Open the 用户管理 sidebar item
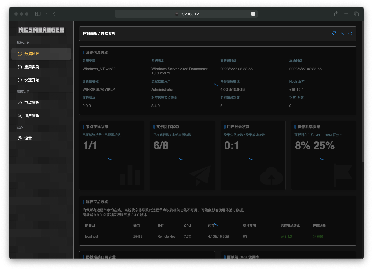This screenshot has width=373, height=270. coord(41,116)
